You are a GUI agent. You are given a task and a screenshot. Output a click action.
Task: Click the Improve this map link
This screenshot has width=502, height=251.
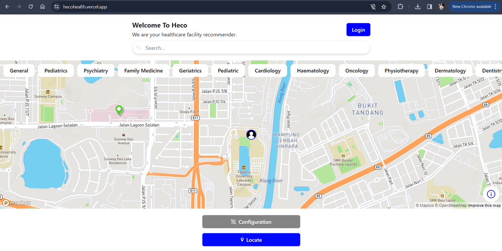click(484, 205)
